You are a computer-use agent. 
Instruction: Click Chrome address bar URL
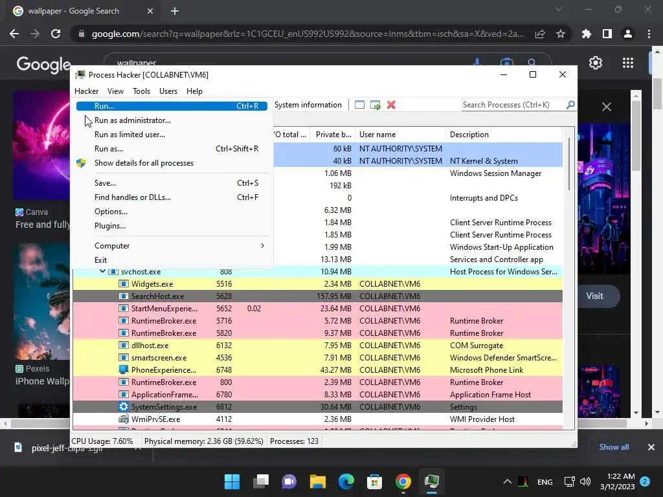pyautogui.click(x=308, y=34)
